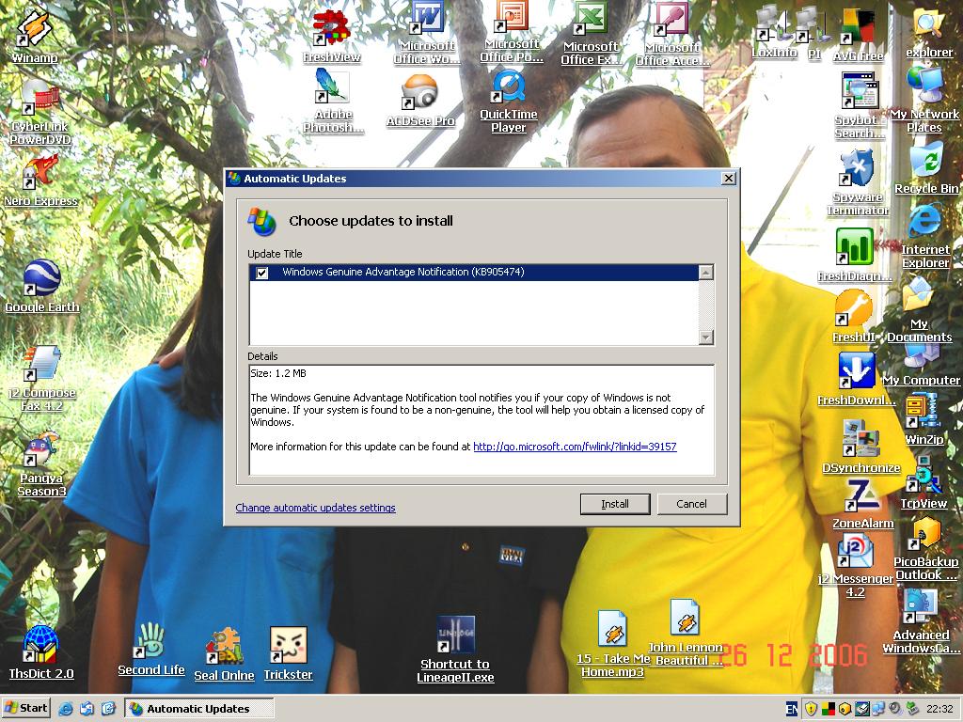
Task: Select the Nero Express desktop icon
Action: point(40,180)
